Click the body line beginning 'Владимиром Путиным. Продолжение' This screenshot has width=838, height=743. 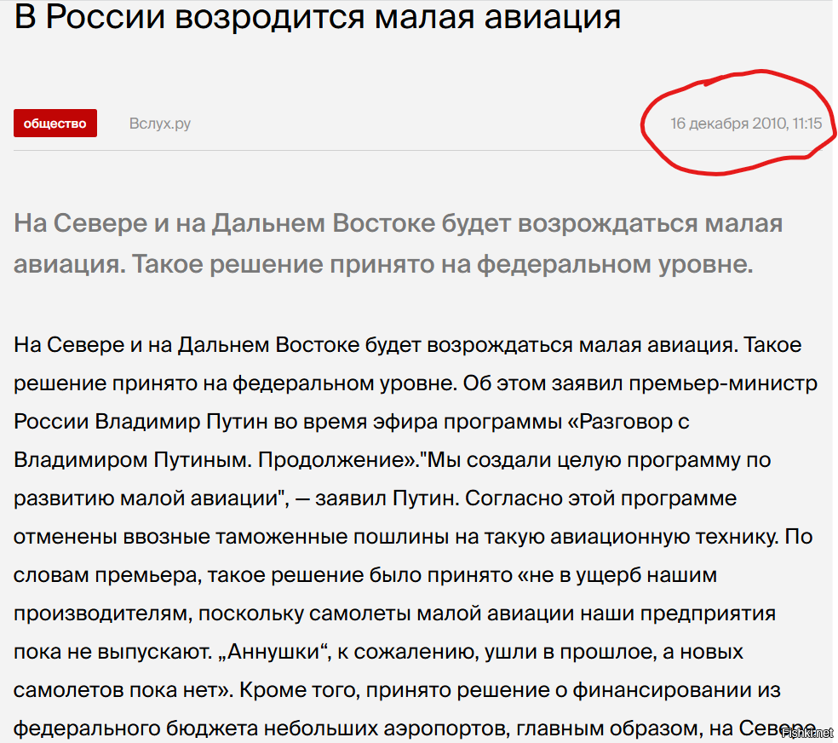pos(393,460)
